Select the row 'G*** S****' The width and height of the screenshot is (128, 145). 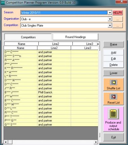coord(51,125)
